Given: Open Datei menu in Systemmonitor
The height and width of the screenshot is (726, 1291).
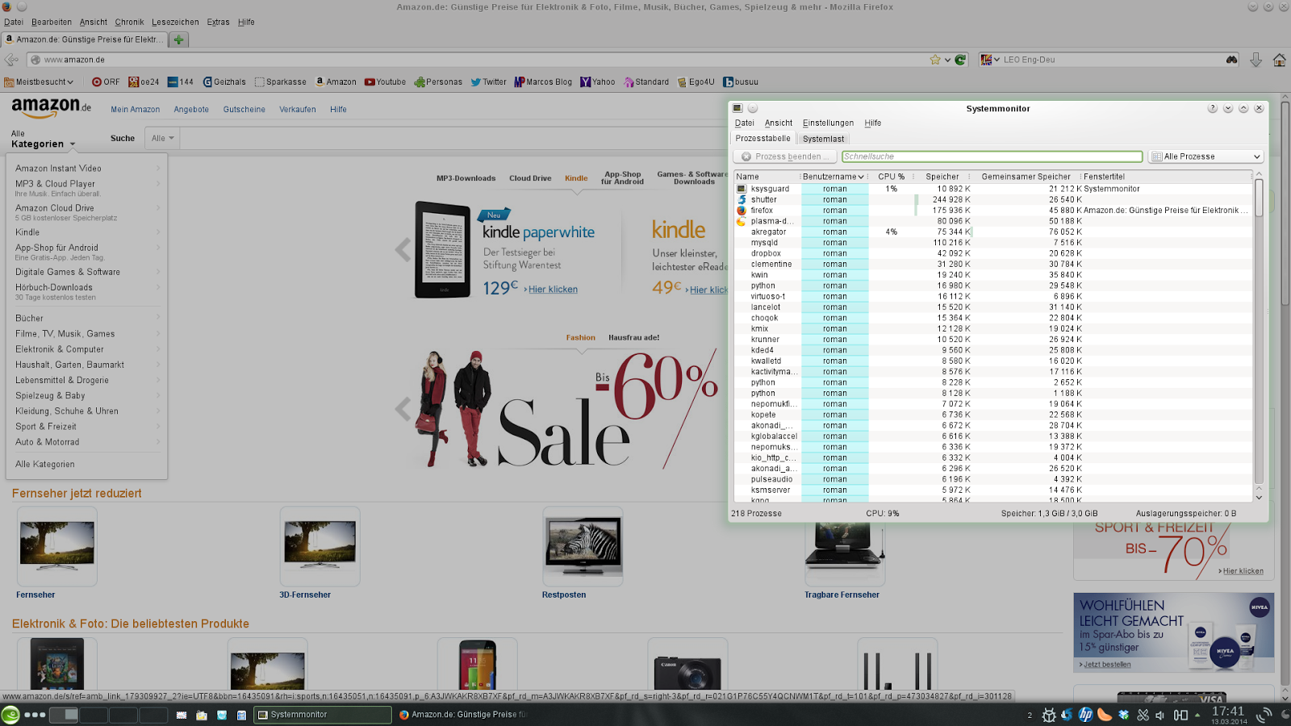Looking at the screenshot, I should coord(744,123).
